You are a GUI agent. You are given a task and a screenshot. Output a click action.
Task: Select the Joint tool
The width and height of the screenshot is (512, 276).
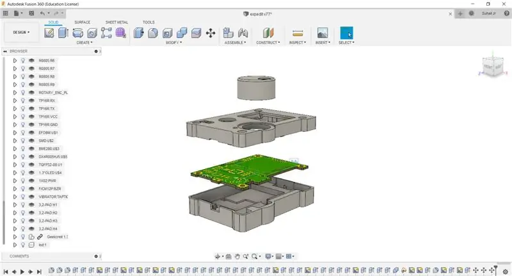(x=243, y=33)
